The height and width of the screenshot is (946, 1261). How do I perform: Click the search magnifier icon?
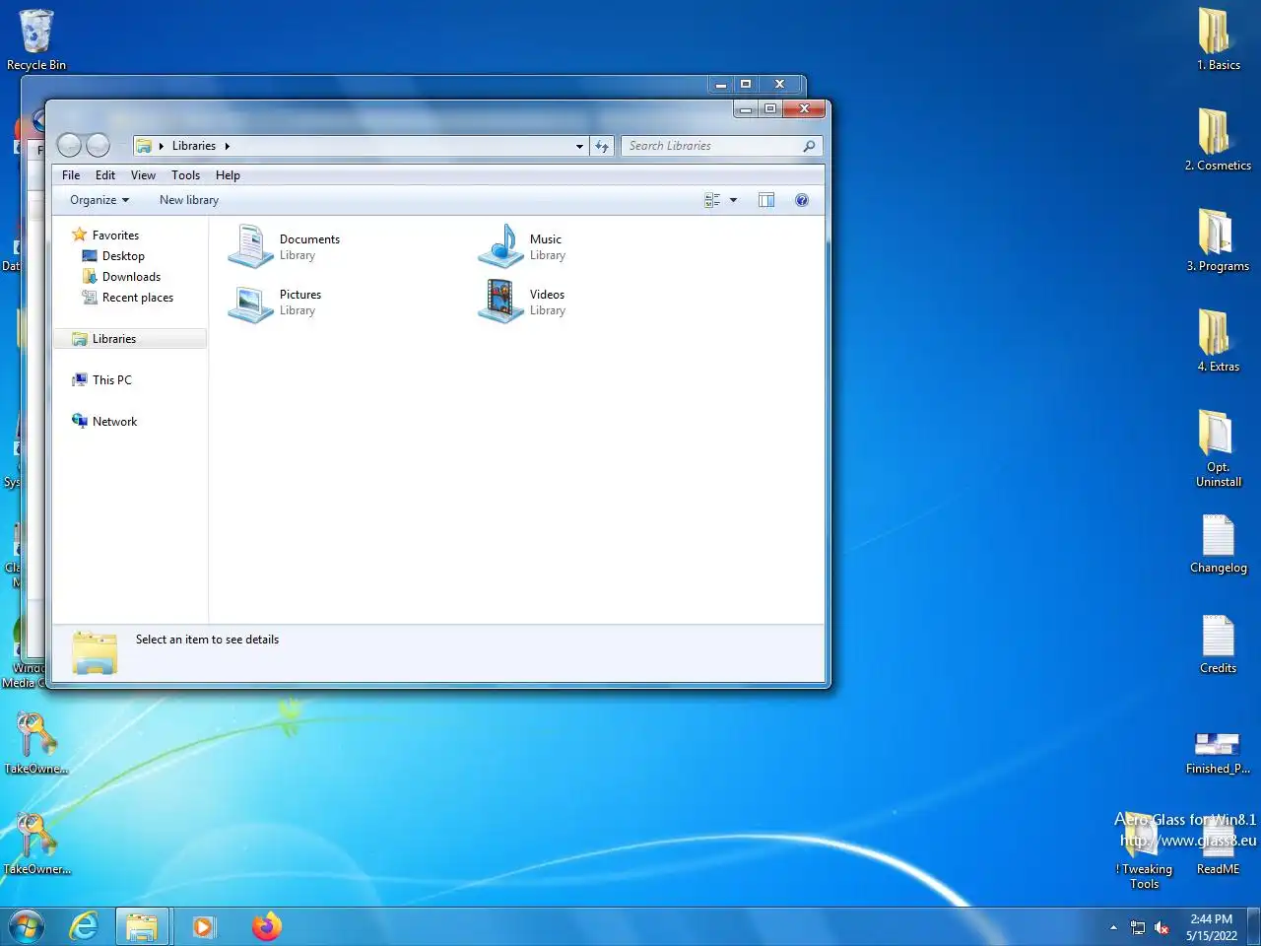pos(809,146)
